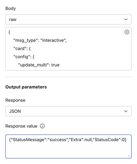The width and height of the screenshot is (137, 164).
Task: Click the info icon beside Response value
Action: [42, 126]
